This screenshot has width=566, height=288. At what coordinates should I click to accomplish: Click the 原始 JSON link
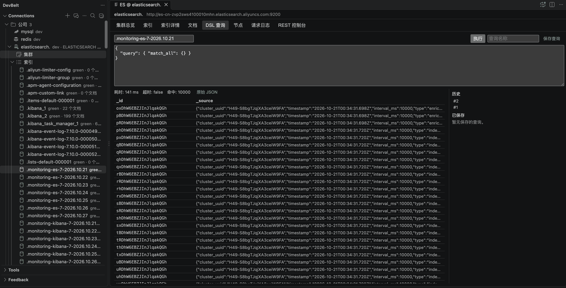[x=207, y=92]
